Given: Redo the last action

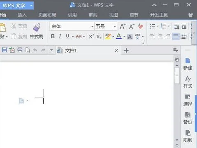Looking at the screenshot, I should (x=43, y=50).
